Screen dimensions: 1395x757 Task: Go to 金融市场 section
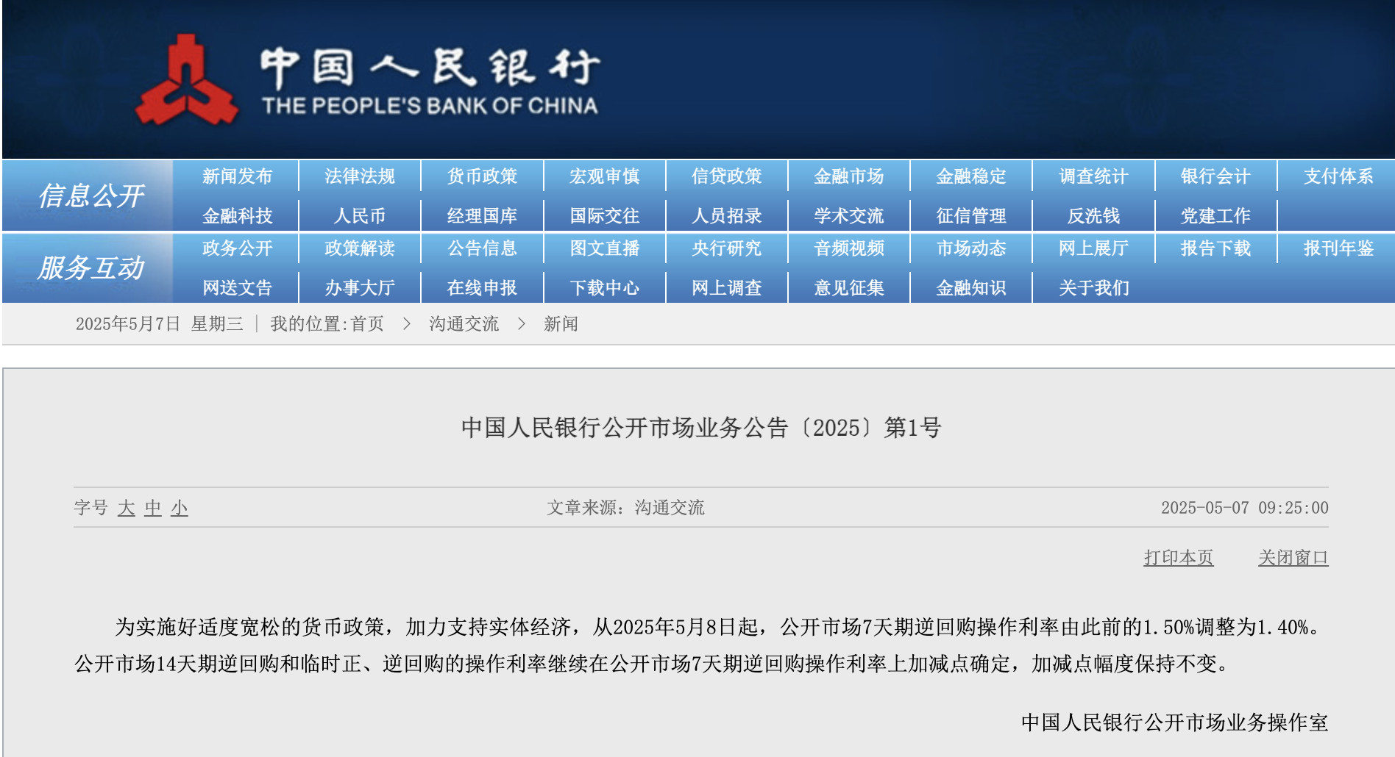click(x=848, y=176)
